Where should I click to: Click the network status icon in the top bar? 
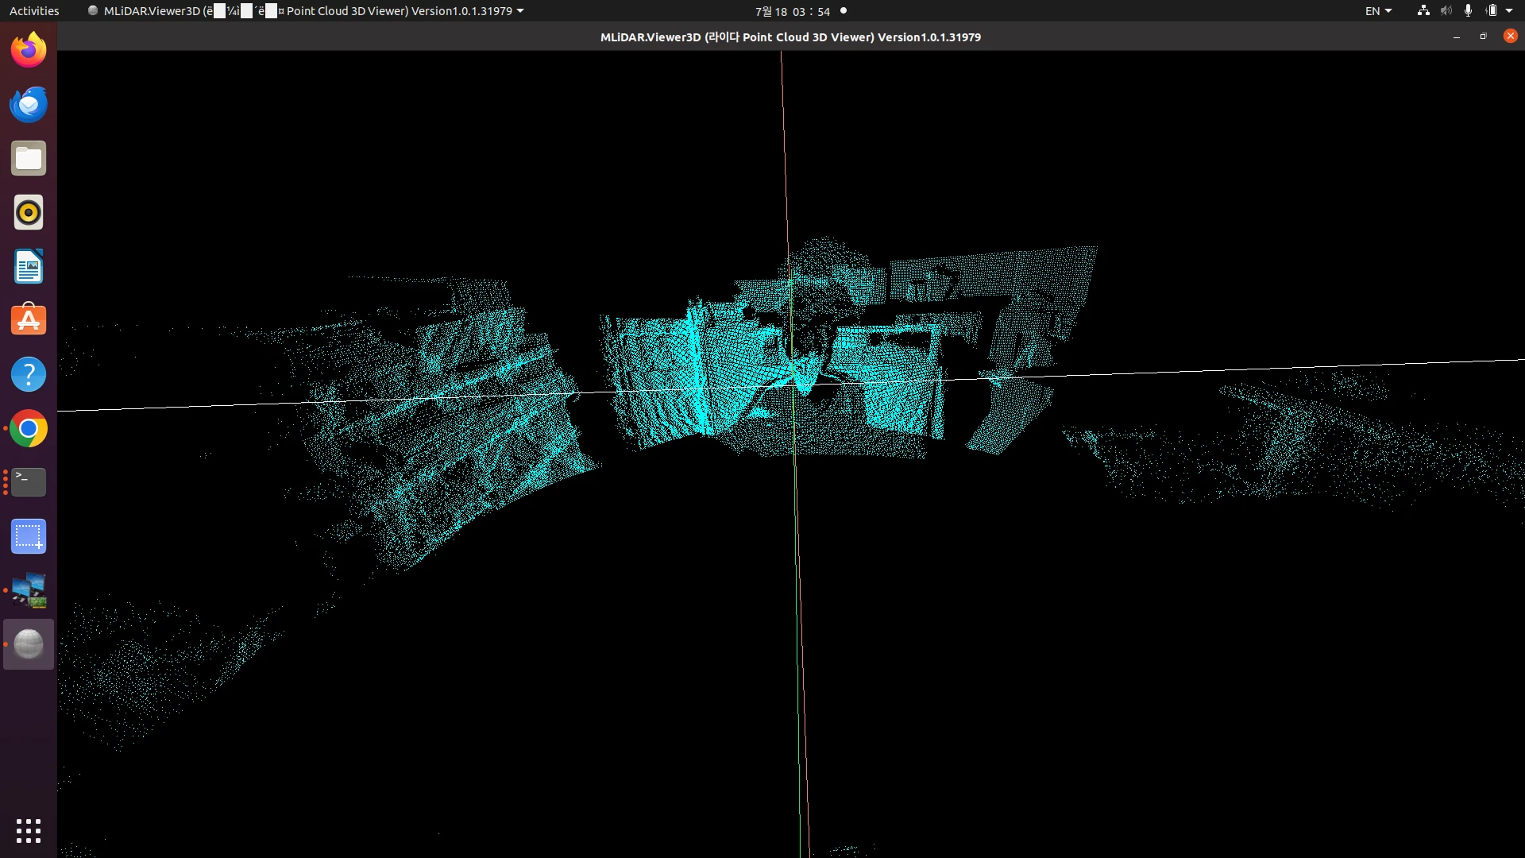(x=1423, y=11)
